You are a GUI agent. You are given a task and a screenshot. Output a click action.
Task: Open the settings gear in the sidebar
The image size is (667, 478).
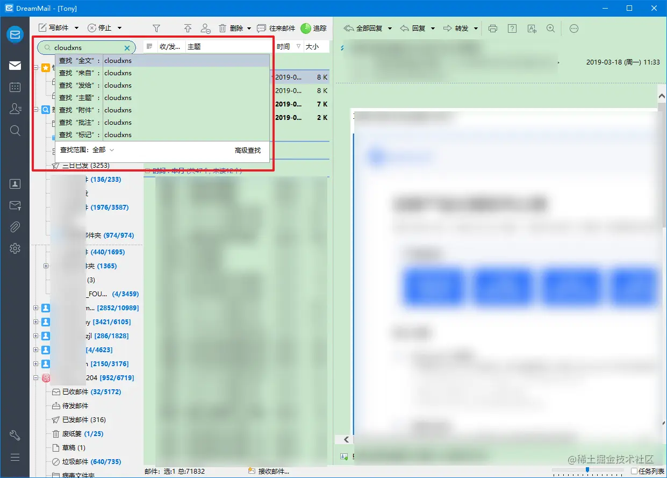(15, 248)
